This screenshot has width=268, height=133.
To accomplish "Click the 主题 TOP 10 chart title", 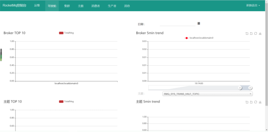I will [x=13, y=102].
